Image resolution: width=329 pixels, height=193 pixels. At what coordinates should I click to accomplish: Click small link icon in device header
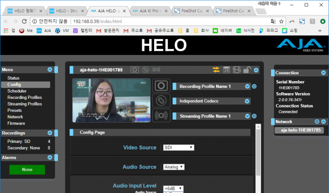pyautogui.click(x=145, y=69)
